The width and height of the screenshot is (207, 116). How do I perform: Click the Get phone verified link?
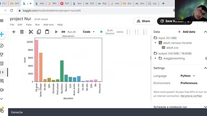pos(191,96)
